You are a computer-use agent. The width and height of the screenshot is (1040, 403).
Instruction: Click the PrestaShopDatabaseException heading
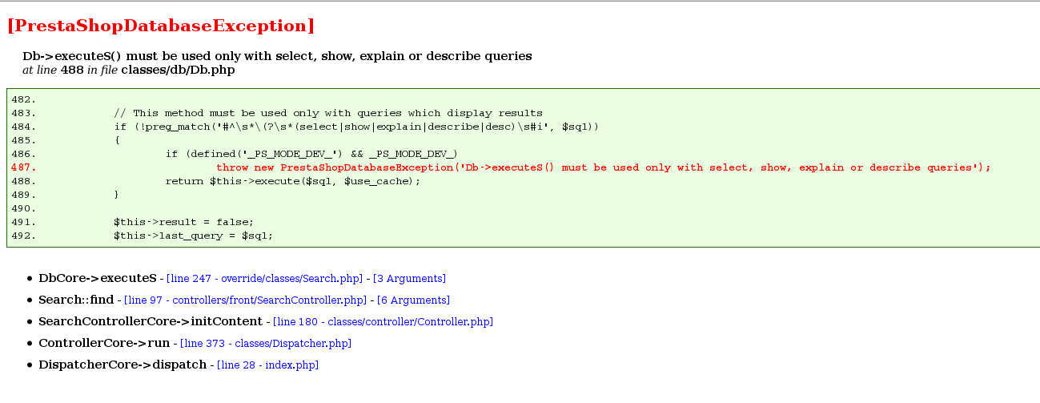pos(160,26)
